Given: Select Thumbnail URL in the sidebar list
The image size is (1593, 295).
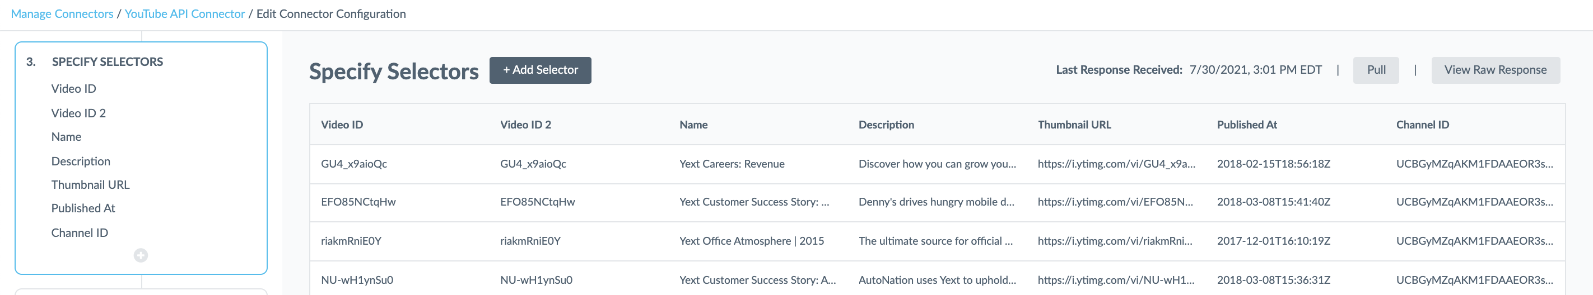Looking at the screenshot, I should coord(90,184).
